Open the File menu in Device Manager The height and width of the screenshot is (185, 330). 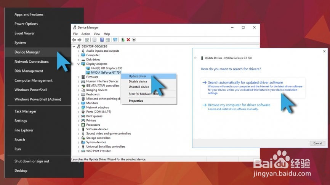click(75, 34)
